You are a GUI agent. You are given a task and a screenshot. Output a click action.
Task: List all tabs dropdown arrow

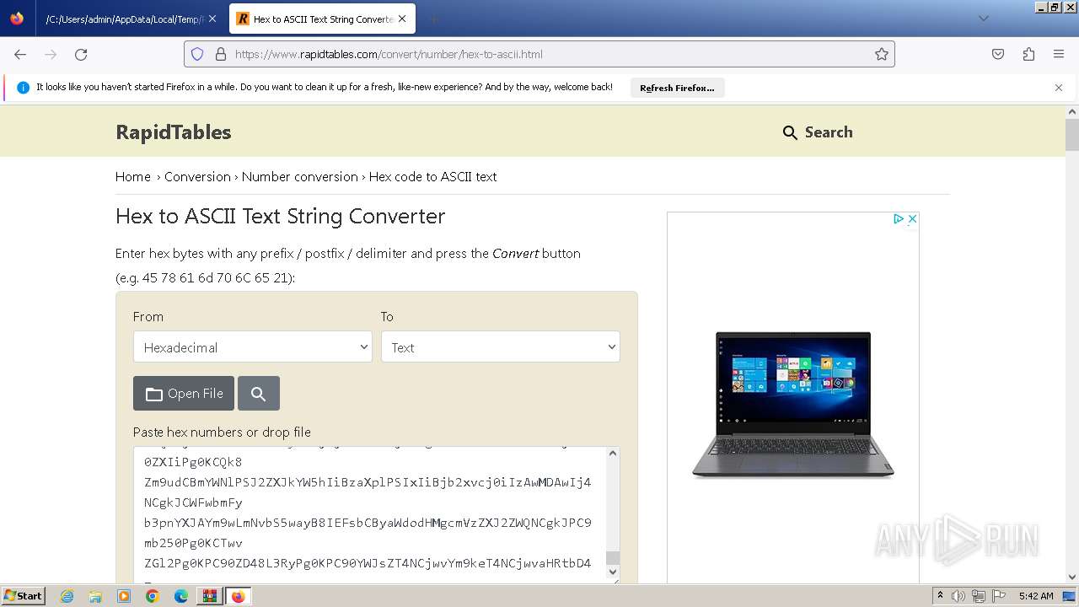tap(983, 19)
